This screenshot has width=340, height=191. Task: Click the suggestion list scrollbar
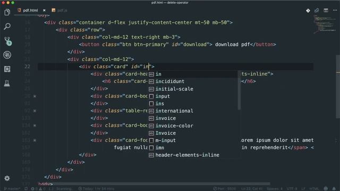click(239, 90)
